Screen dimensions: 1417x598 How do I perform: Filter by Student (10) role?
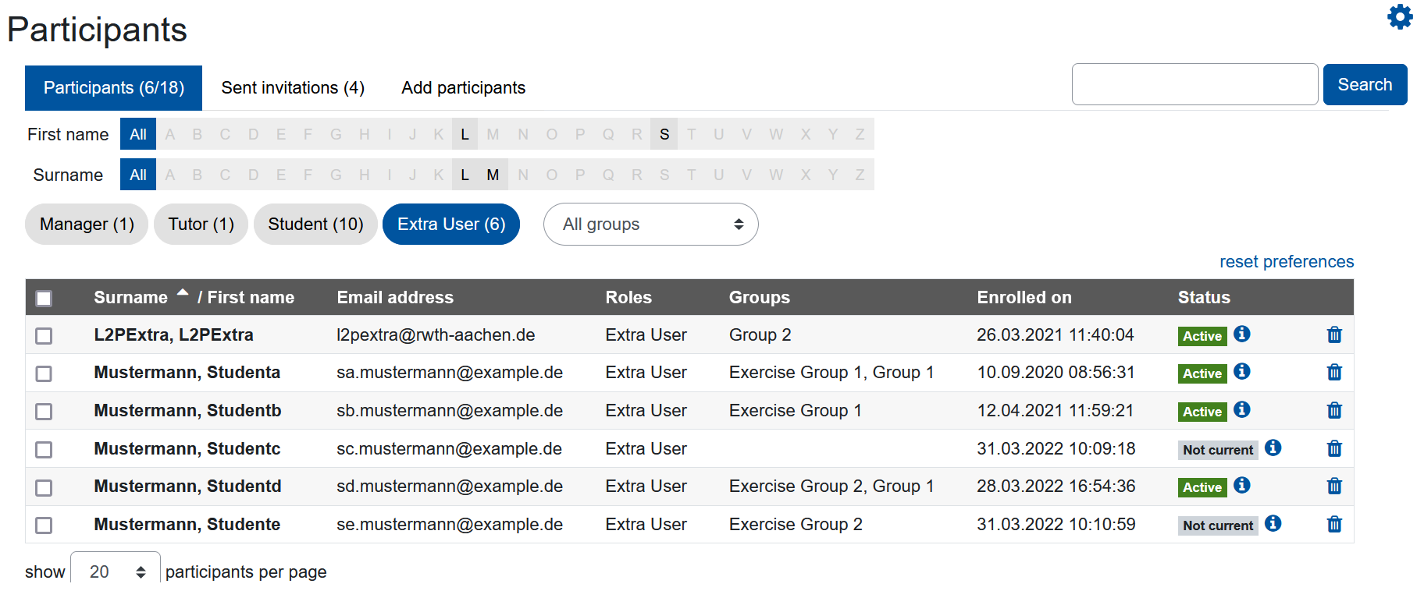[315, 225]
